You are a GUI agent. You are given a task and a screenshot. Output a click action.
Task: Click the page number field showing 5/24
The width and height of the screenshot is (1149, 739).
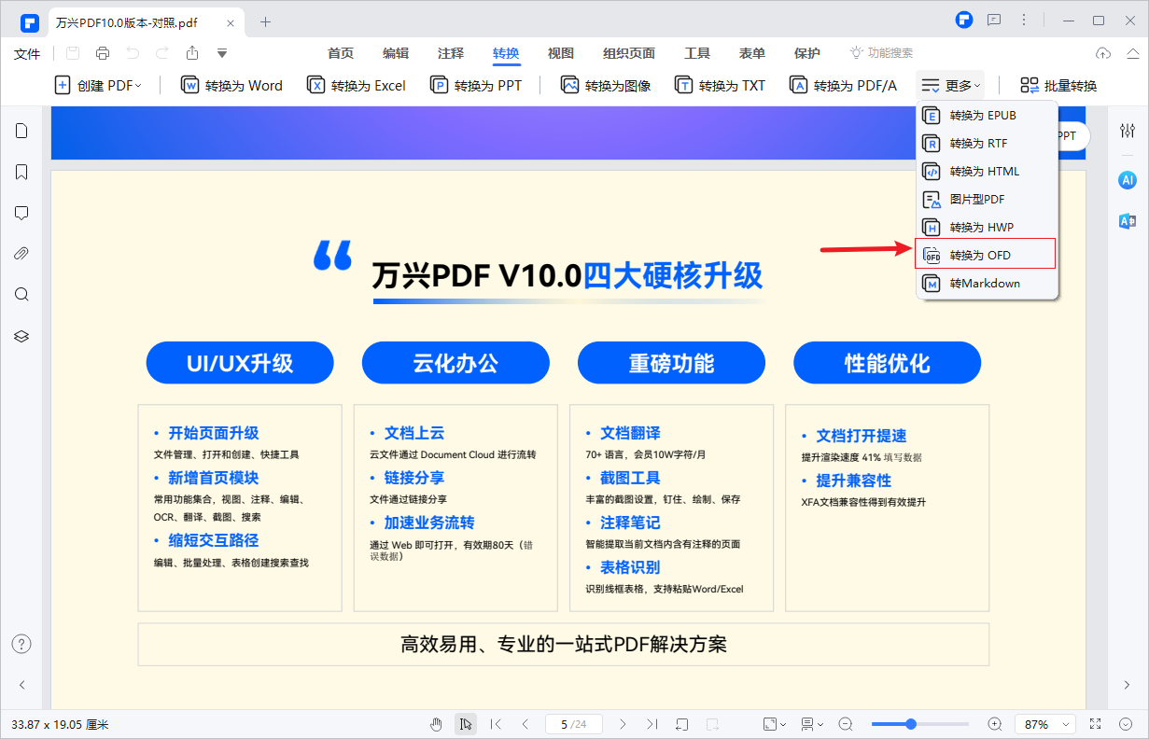tap(573, 724)
